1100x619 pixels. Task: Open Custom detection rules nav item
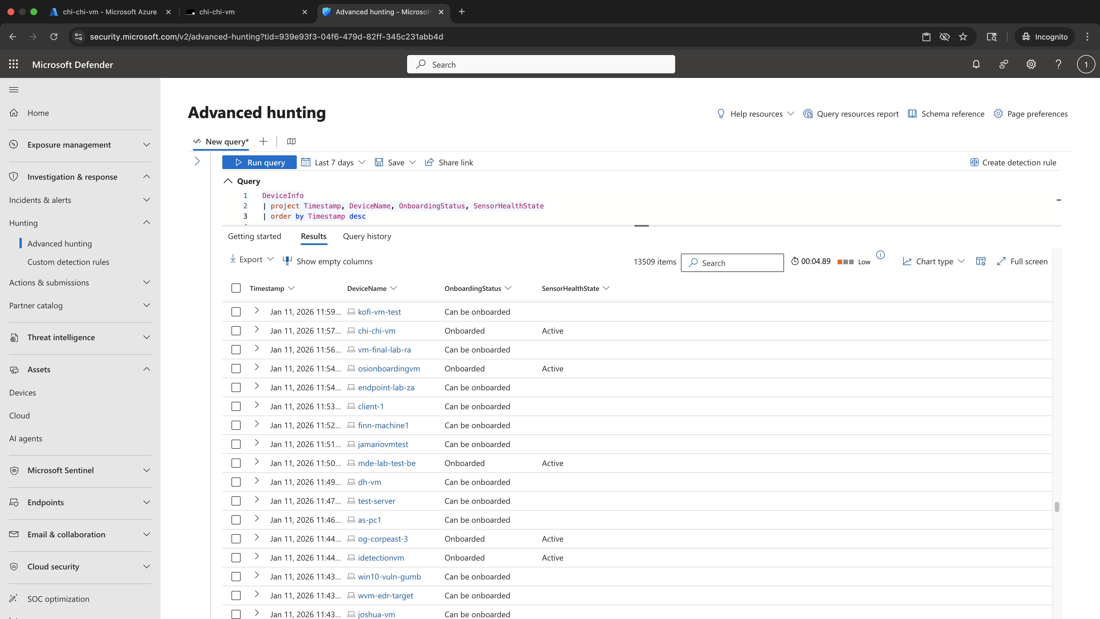68,262
